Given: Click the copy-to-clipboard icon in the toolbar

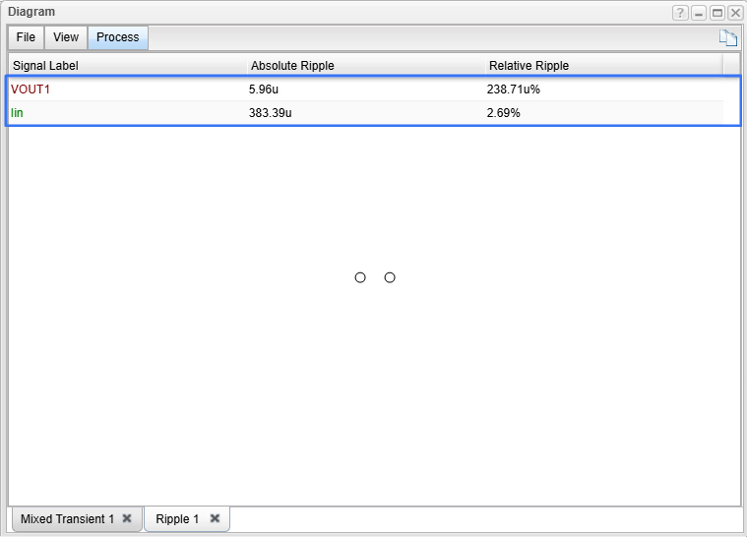Looking at the screenshot, I should pyautogui.click(x=727, y=38).
